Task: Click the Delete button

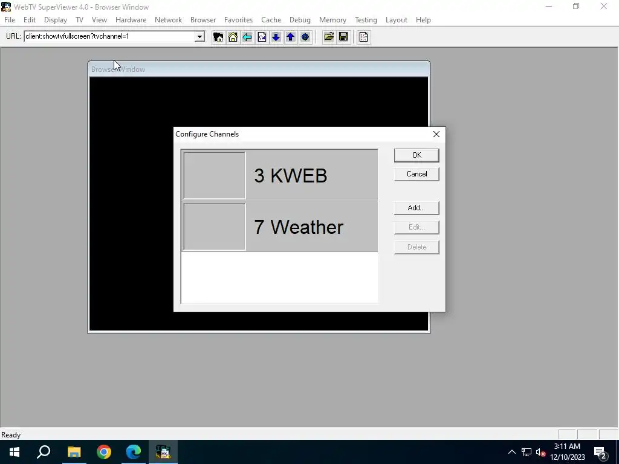Action: (416, 247)
